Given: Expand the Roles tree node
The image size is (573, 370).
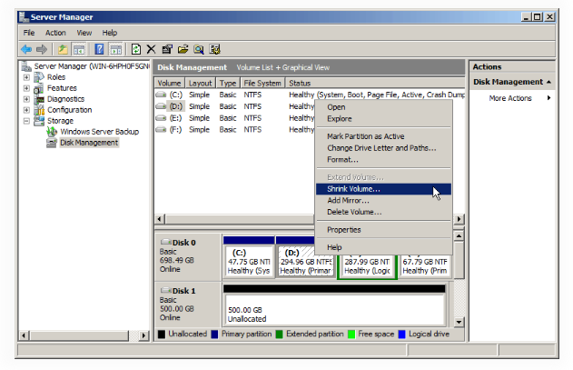Looking at the screenshot, I should click(x=26, y=77).
